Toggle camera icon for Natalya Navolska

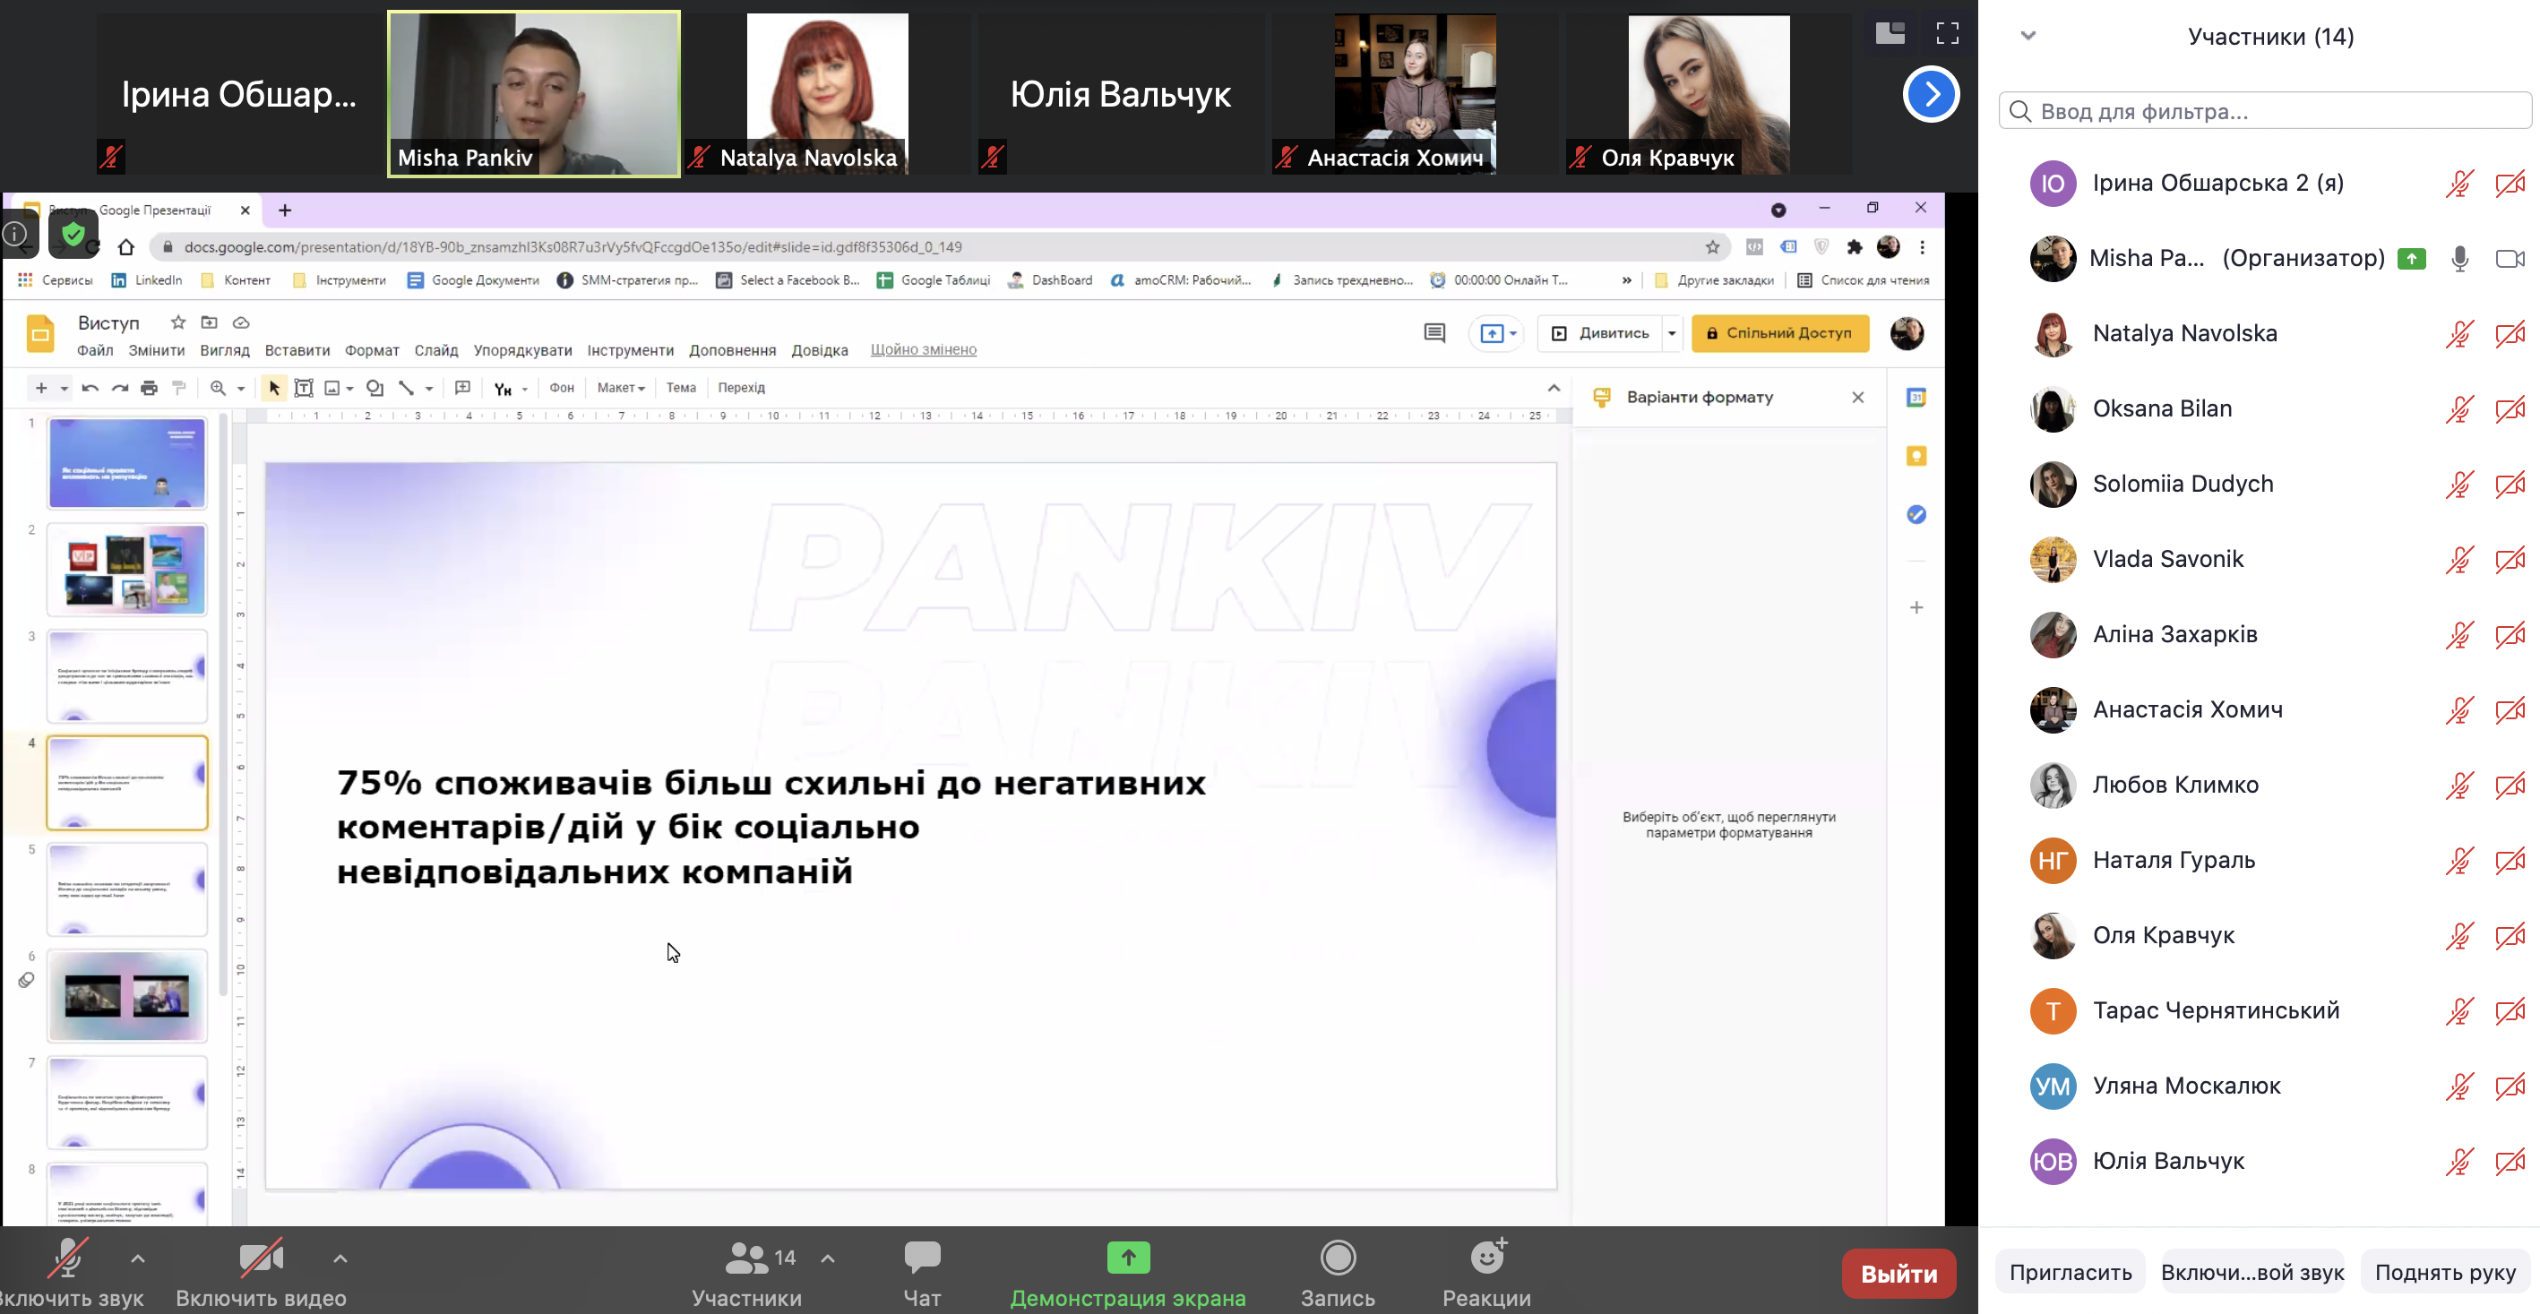pyautogui.click(x=2510, y=334)
